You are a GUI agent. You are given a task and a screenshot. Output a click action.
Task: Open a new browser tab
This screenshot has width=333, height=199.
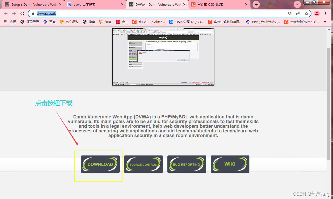[256, 4]
